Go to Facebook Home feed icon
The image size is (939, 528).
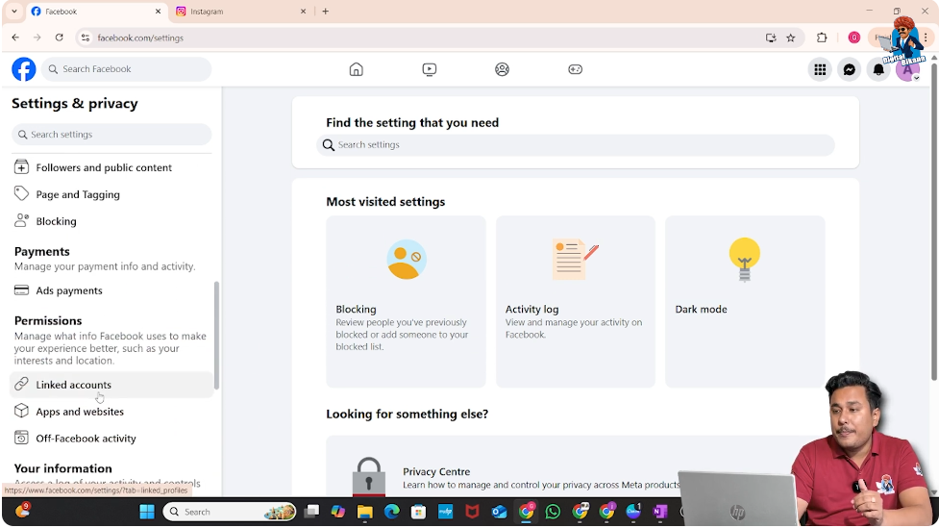click(357, 69)
